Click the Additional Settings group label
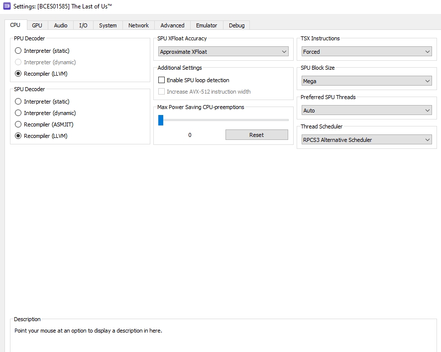 180,68
